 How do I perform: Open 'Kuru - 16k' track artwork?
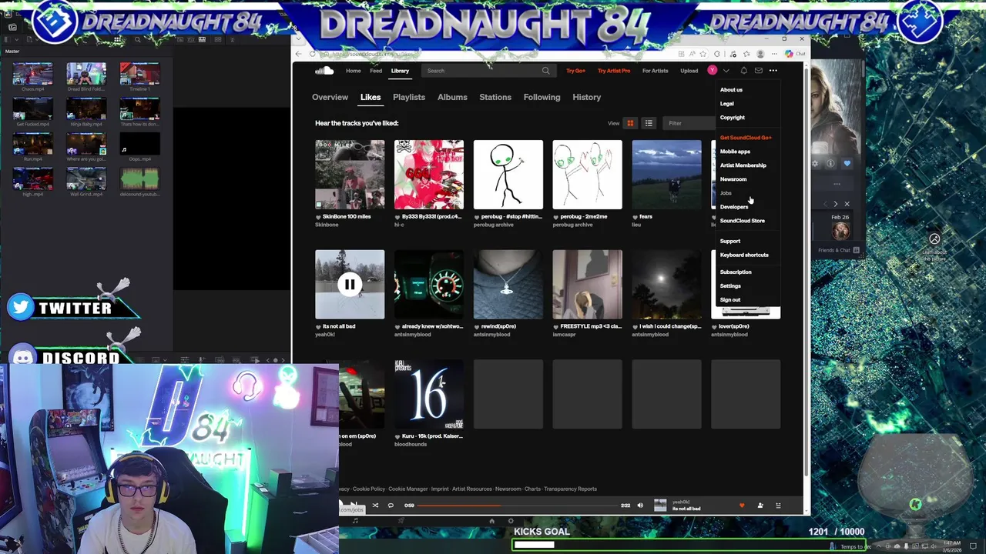[429, 395]
